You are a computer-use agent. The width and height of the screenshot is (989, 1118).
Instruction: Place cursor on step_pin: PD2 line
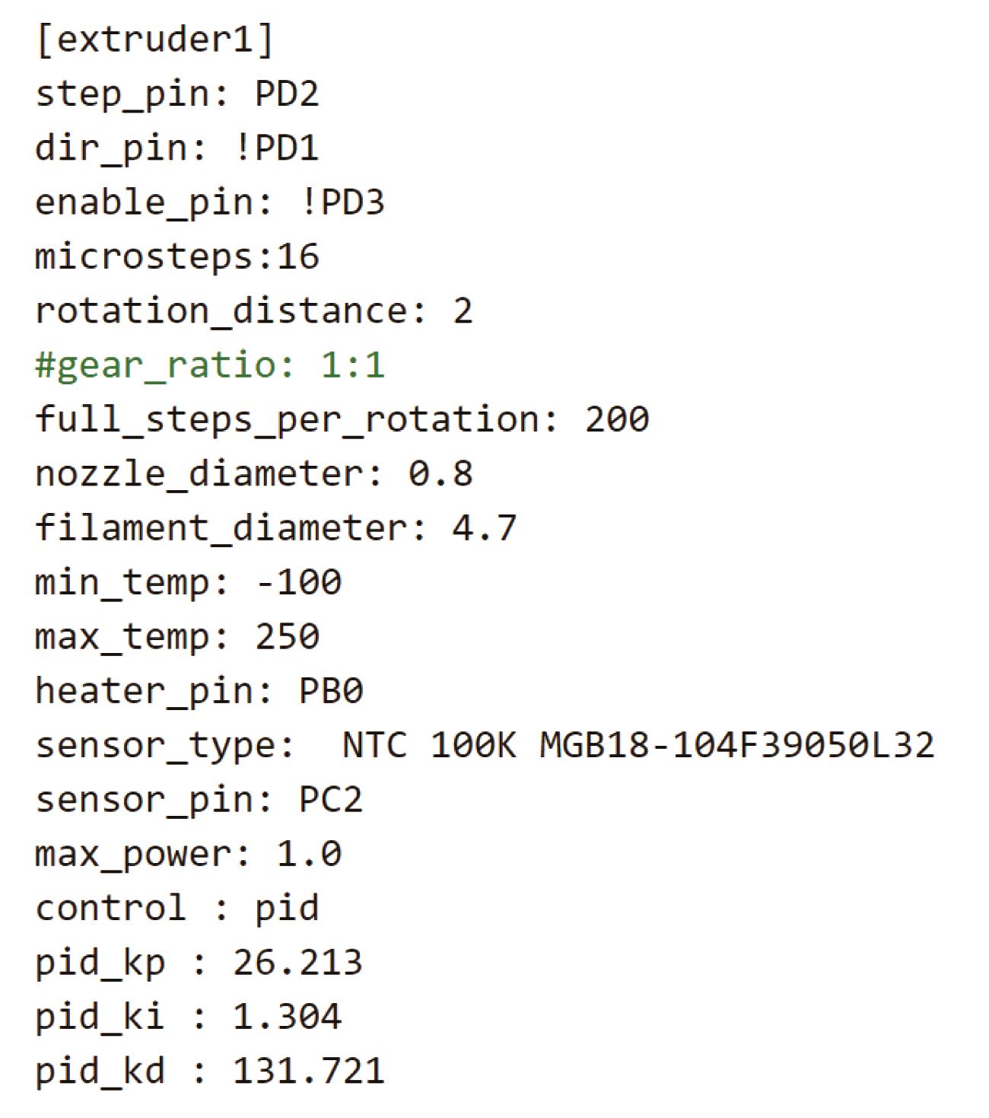point(176,94)
